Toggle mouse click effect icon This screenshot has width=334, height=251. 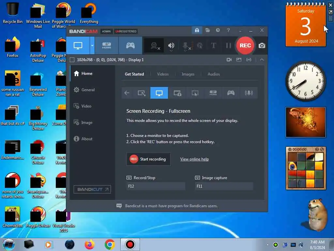[200, 45]
